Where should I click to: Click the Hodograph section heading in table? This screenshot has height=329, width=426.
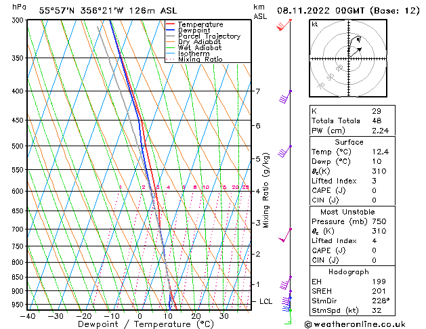349,272
